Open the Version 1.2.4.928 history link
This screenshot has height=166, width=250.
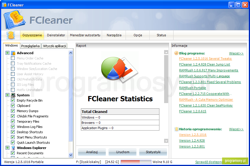[x=192, y=141]
